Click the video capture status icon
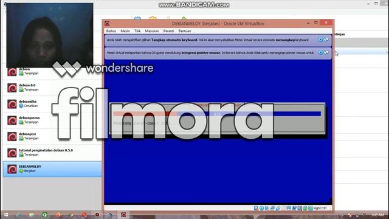 pyautogui.click(x=294, y=208)
